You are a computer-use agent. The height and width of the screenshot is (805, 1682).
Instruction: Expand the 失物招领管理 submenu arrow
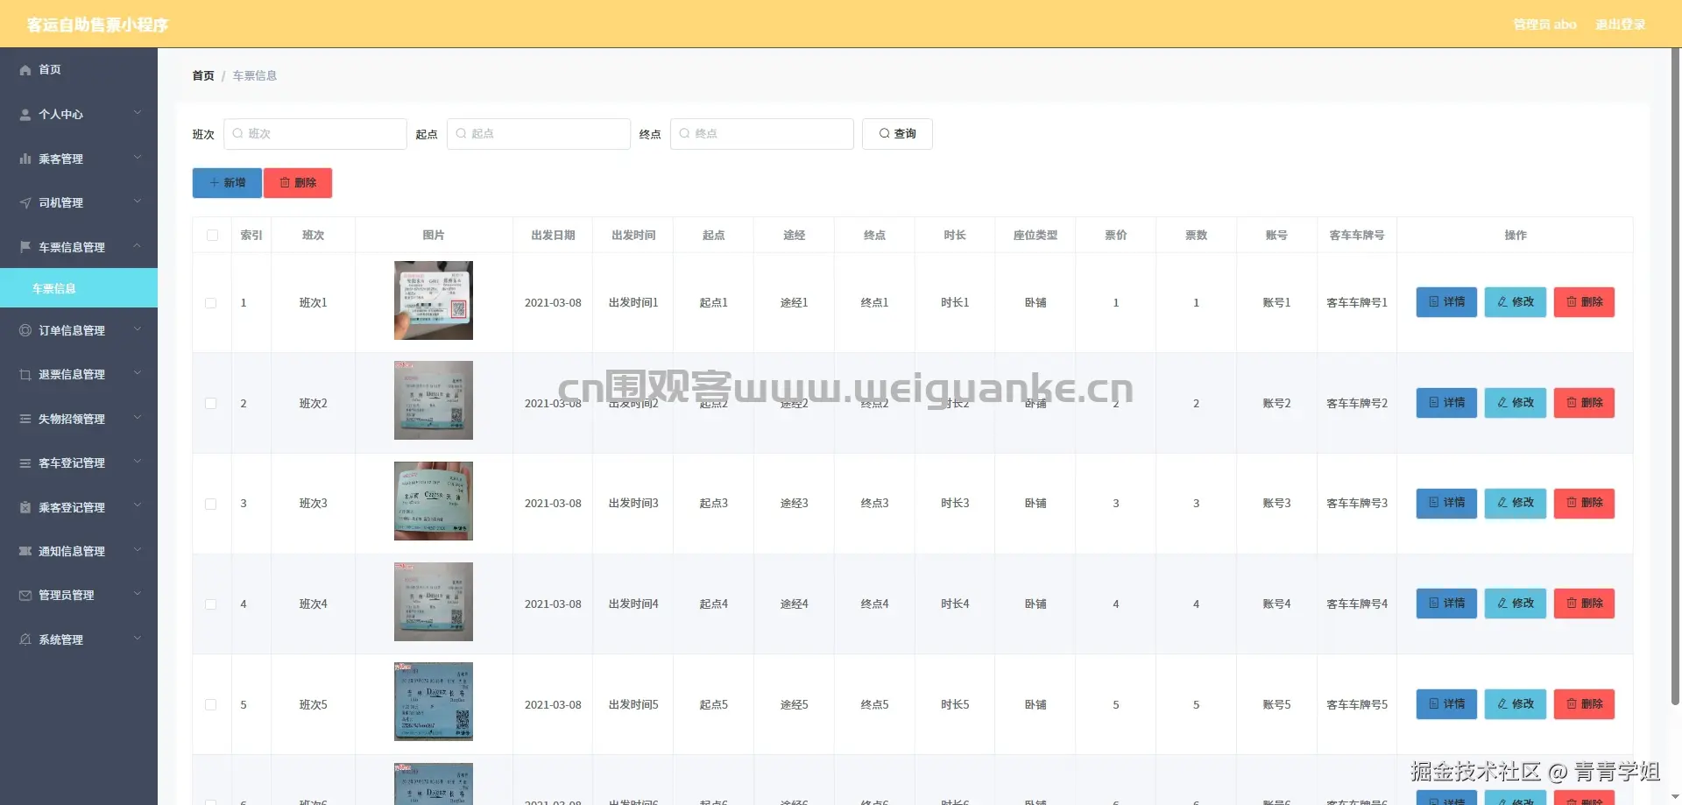point(138,419)
